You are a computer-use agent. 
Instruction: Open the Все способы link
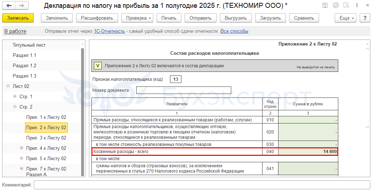234,31
